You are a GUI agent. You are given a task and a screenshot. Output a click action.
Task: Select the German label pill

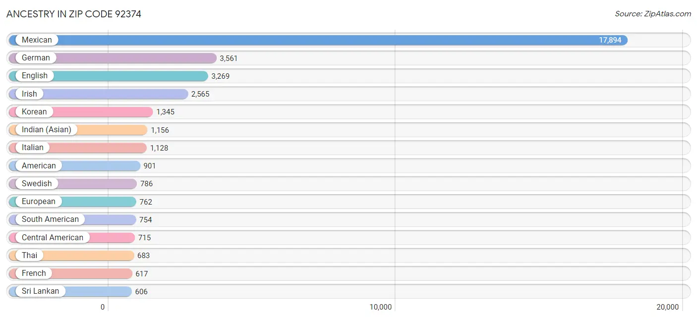click(36, 58)
